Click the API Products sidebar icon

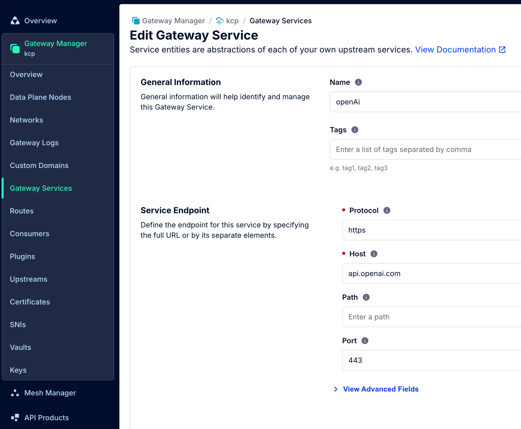[15, 418]
